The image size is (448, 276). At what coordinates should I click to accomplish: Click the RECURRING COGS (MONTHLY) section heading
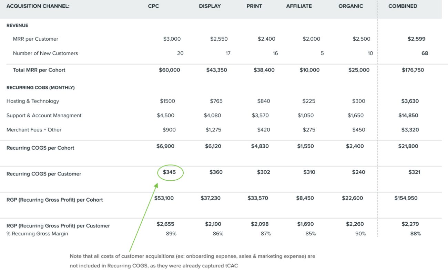point(40,88)
